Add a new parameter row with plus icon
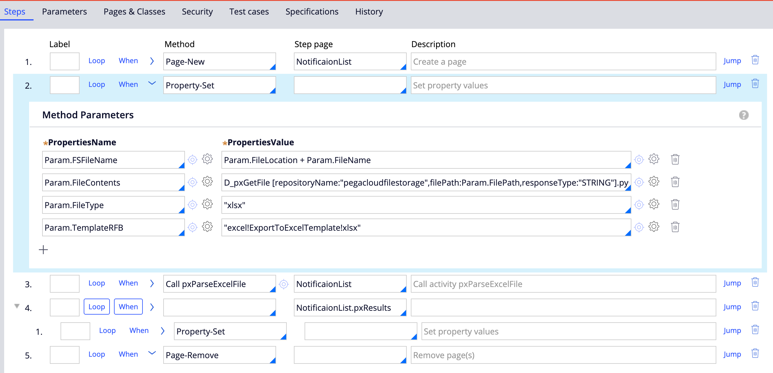The width and height of the screenshot is (773, 373). coord(43,249)
